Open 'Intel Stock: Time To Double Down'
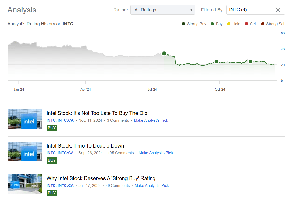 85,146
